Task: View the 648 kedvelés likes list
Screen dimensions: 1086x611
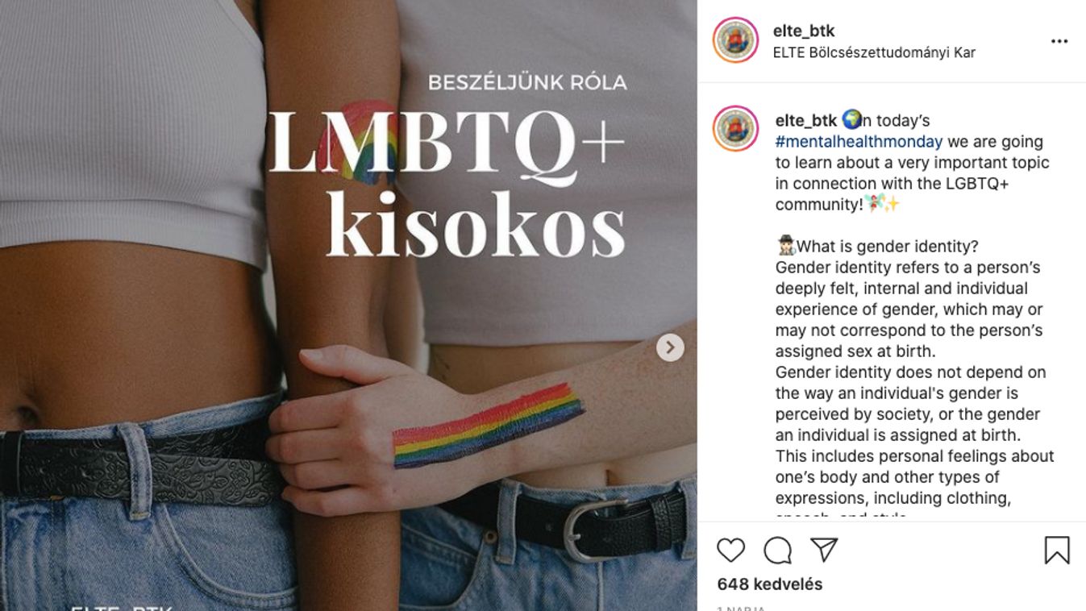Action: click(769, 584)
